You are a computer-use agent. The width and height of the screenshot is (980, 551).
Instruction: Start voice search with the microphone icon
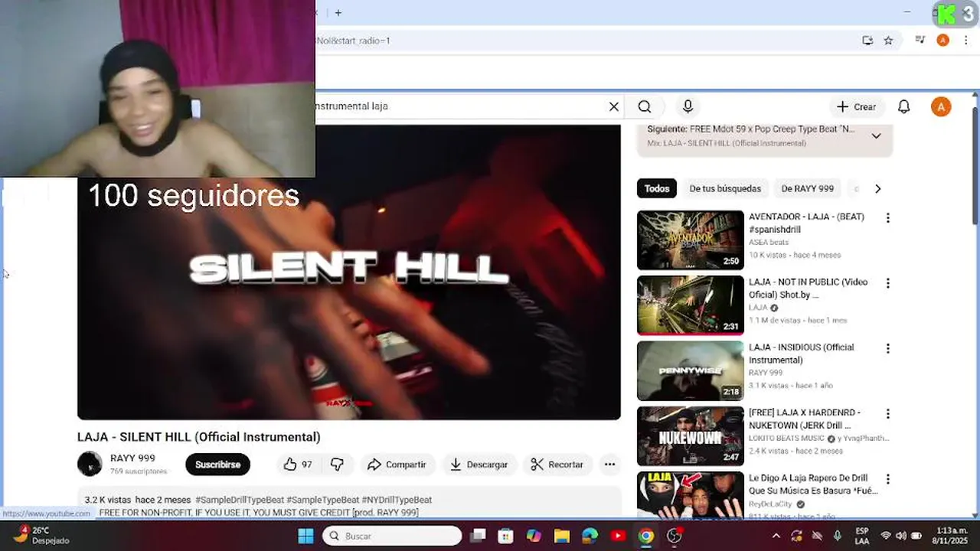click(688, 106)
